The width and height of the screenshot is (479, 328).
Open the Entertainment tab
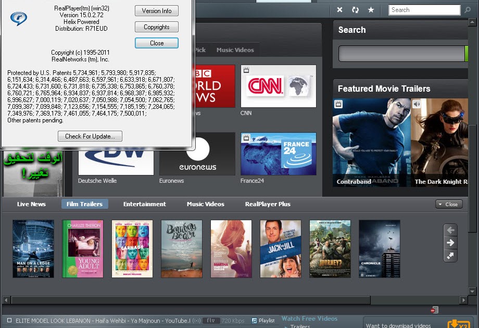pos(145,204)
